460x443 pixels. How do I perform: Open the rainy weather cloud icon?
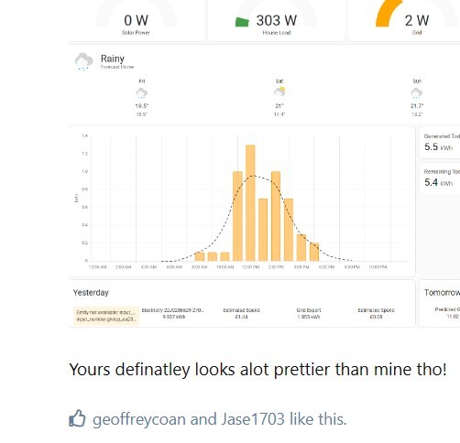[83, 61]
